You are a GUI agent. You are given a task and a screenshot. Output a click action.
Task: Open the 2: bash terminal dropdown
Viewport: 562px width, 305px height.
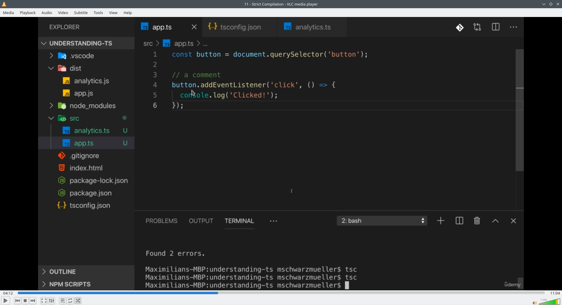coord(382,221)
